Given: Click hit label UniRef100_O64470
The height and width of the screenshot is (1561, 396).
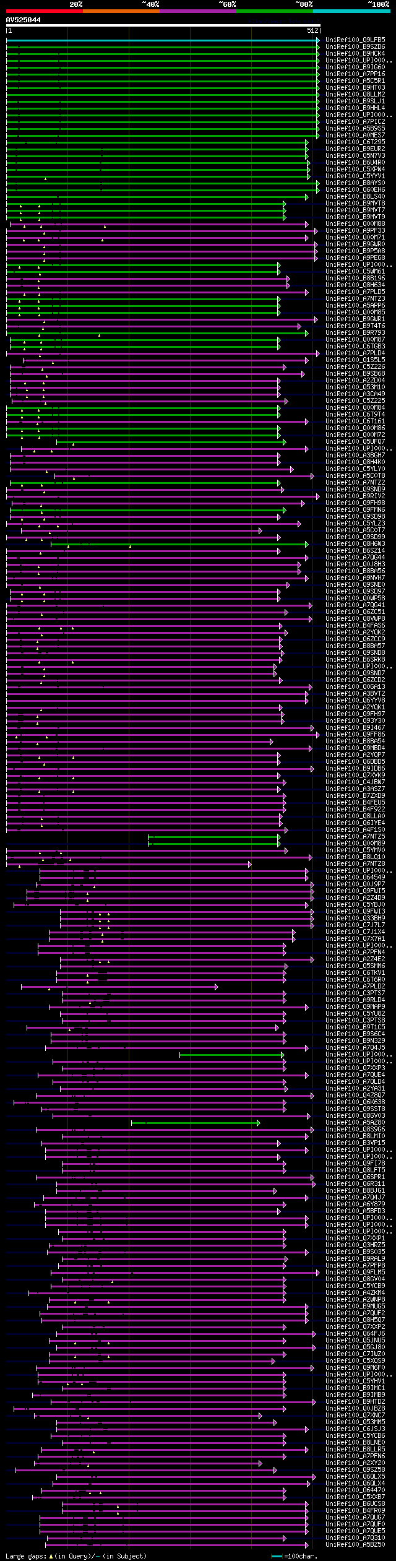Looking at the screenshot, I should [355, 1490].
